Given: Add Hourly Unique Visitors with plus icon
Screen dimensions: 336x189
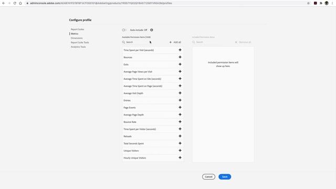Looking at the screenshot, I should [x=180, y=157].
